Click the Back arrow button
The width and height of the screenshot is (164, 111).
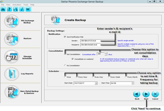coord(137,94)
